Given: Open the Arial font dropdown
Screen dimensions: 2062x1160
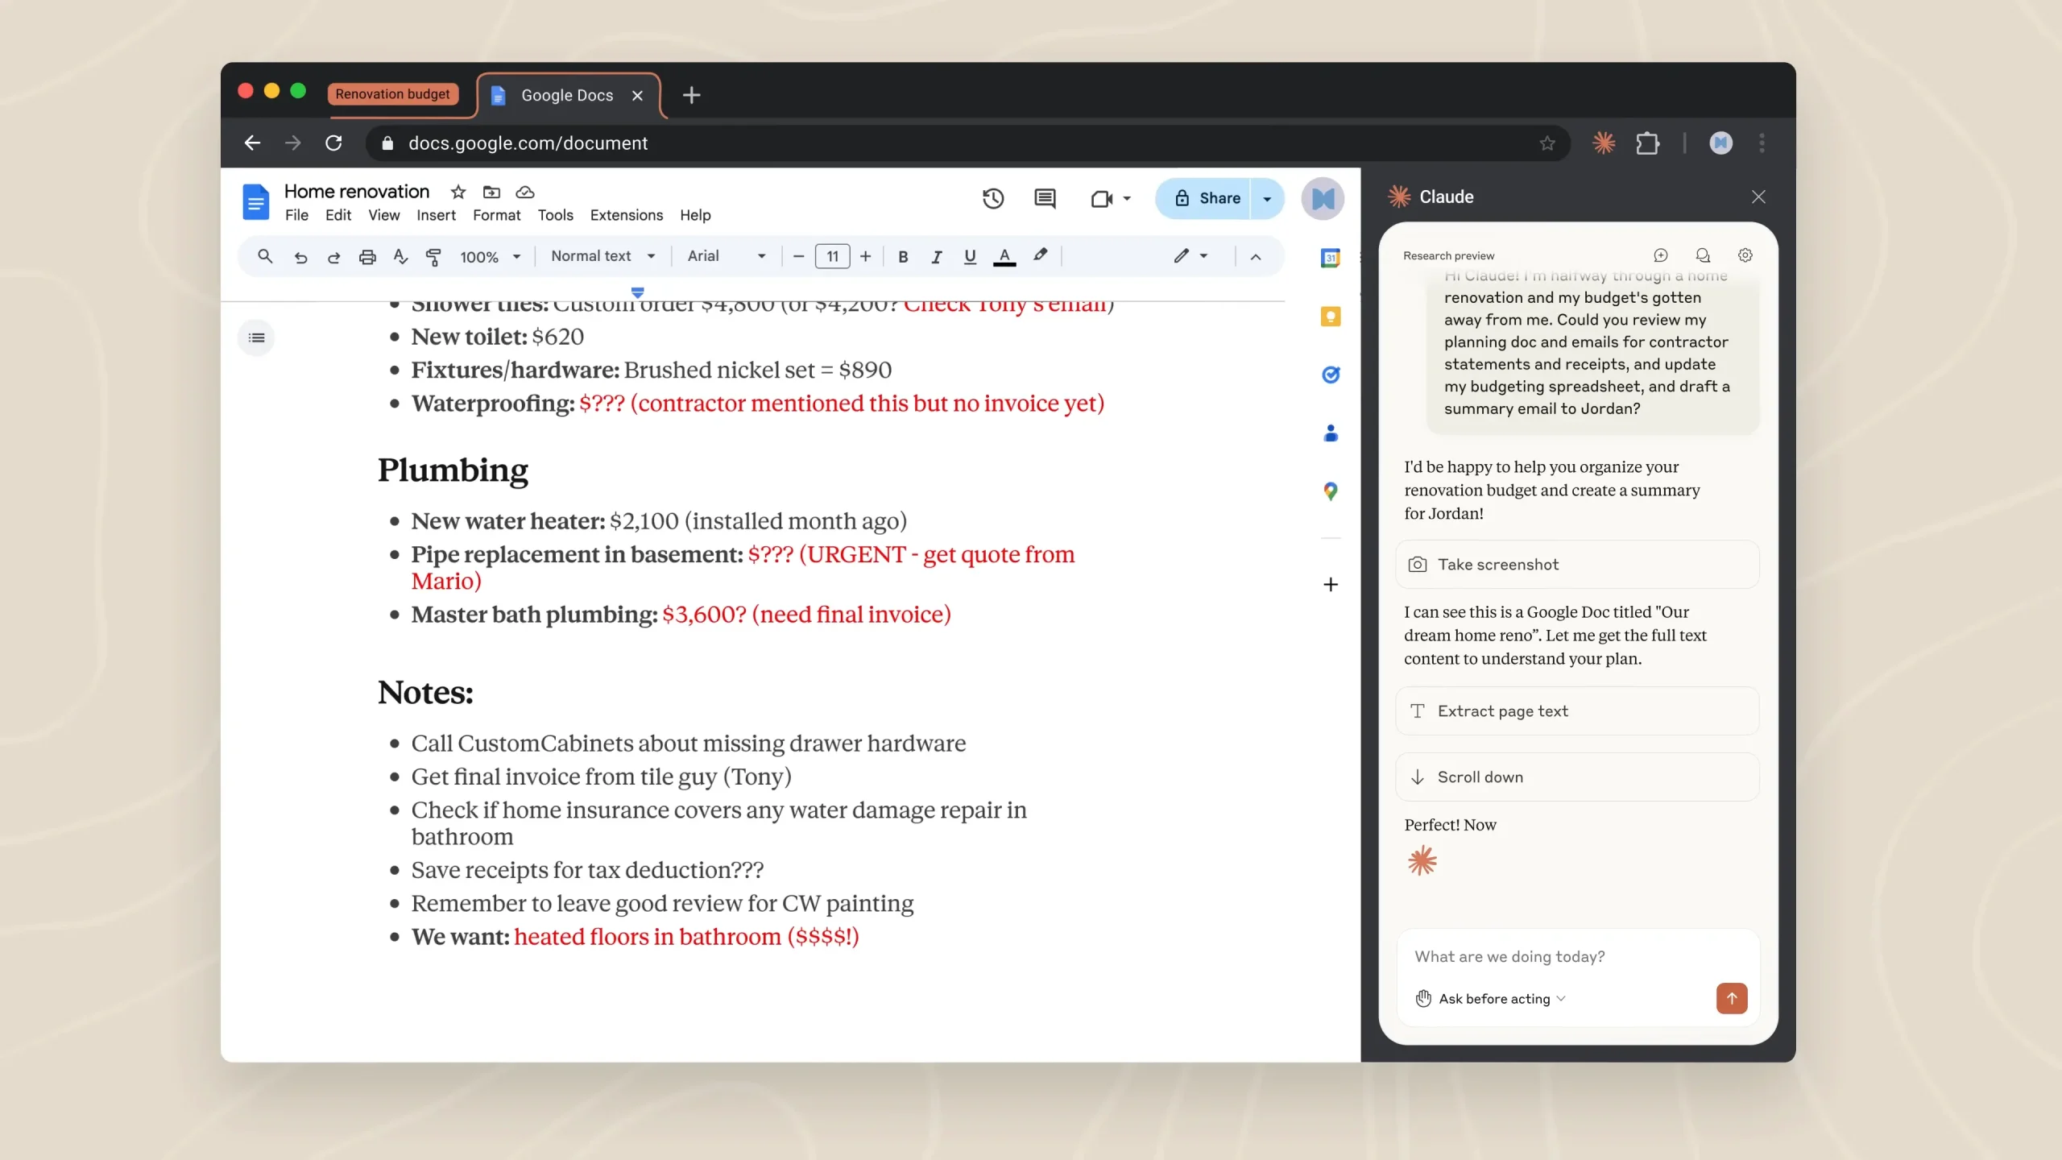Looking at the screenshot, I should point(726,256).
